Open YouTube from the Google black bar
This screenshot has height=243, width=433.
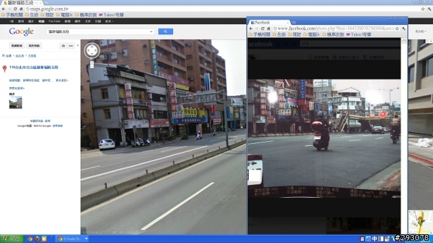point(54,21)
